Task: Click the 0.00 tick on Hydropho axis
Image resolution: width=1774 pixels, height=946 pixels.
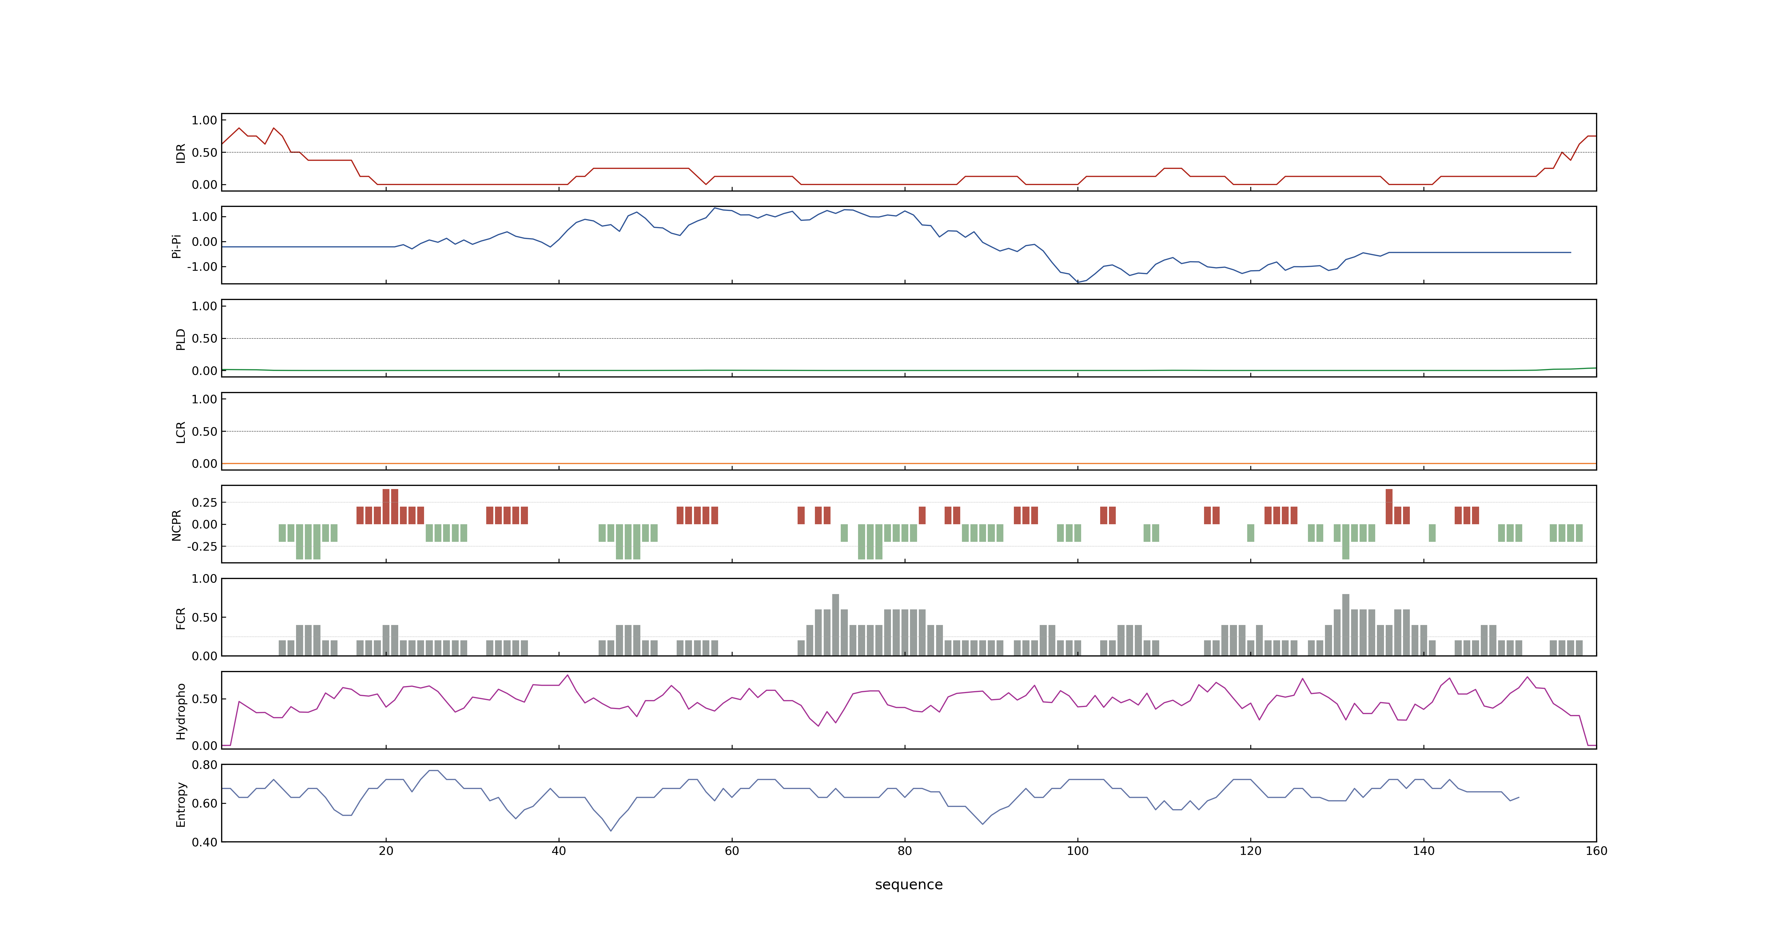Action: pos(205,746)
